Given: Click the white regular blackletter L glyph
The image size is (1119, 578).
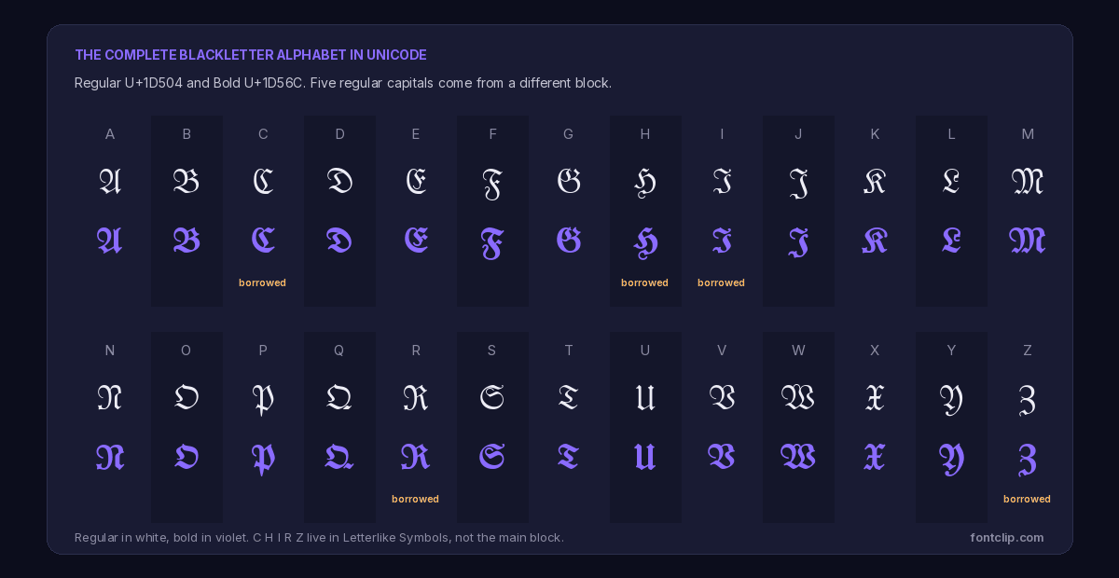Looking at the screenshot, I should click(x=951, y=181).
